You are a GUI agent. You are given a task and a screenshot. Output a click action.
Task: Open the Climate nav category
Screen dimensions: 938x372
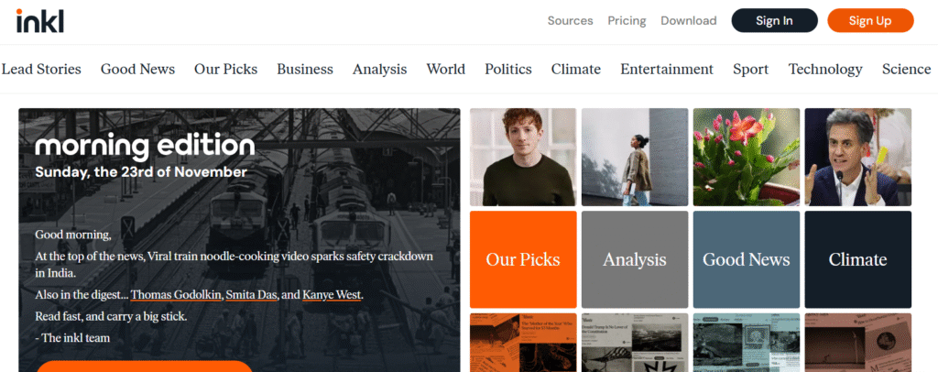576,70
